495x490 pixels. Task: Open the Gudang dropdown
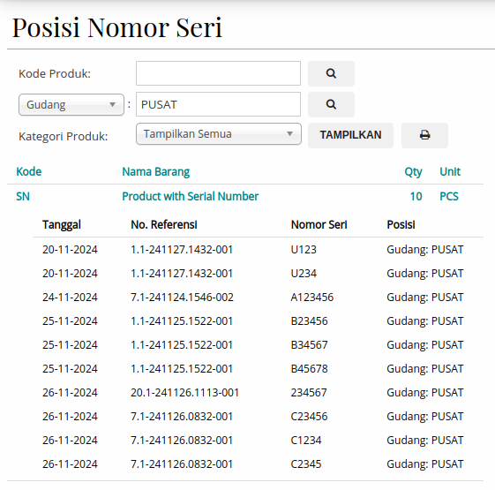(71, 104)
